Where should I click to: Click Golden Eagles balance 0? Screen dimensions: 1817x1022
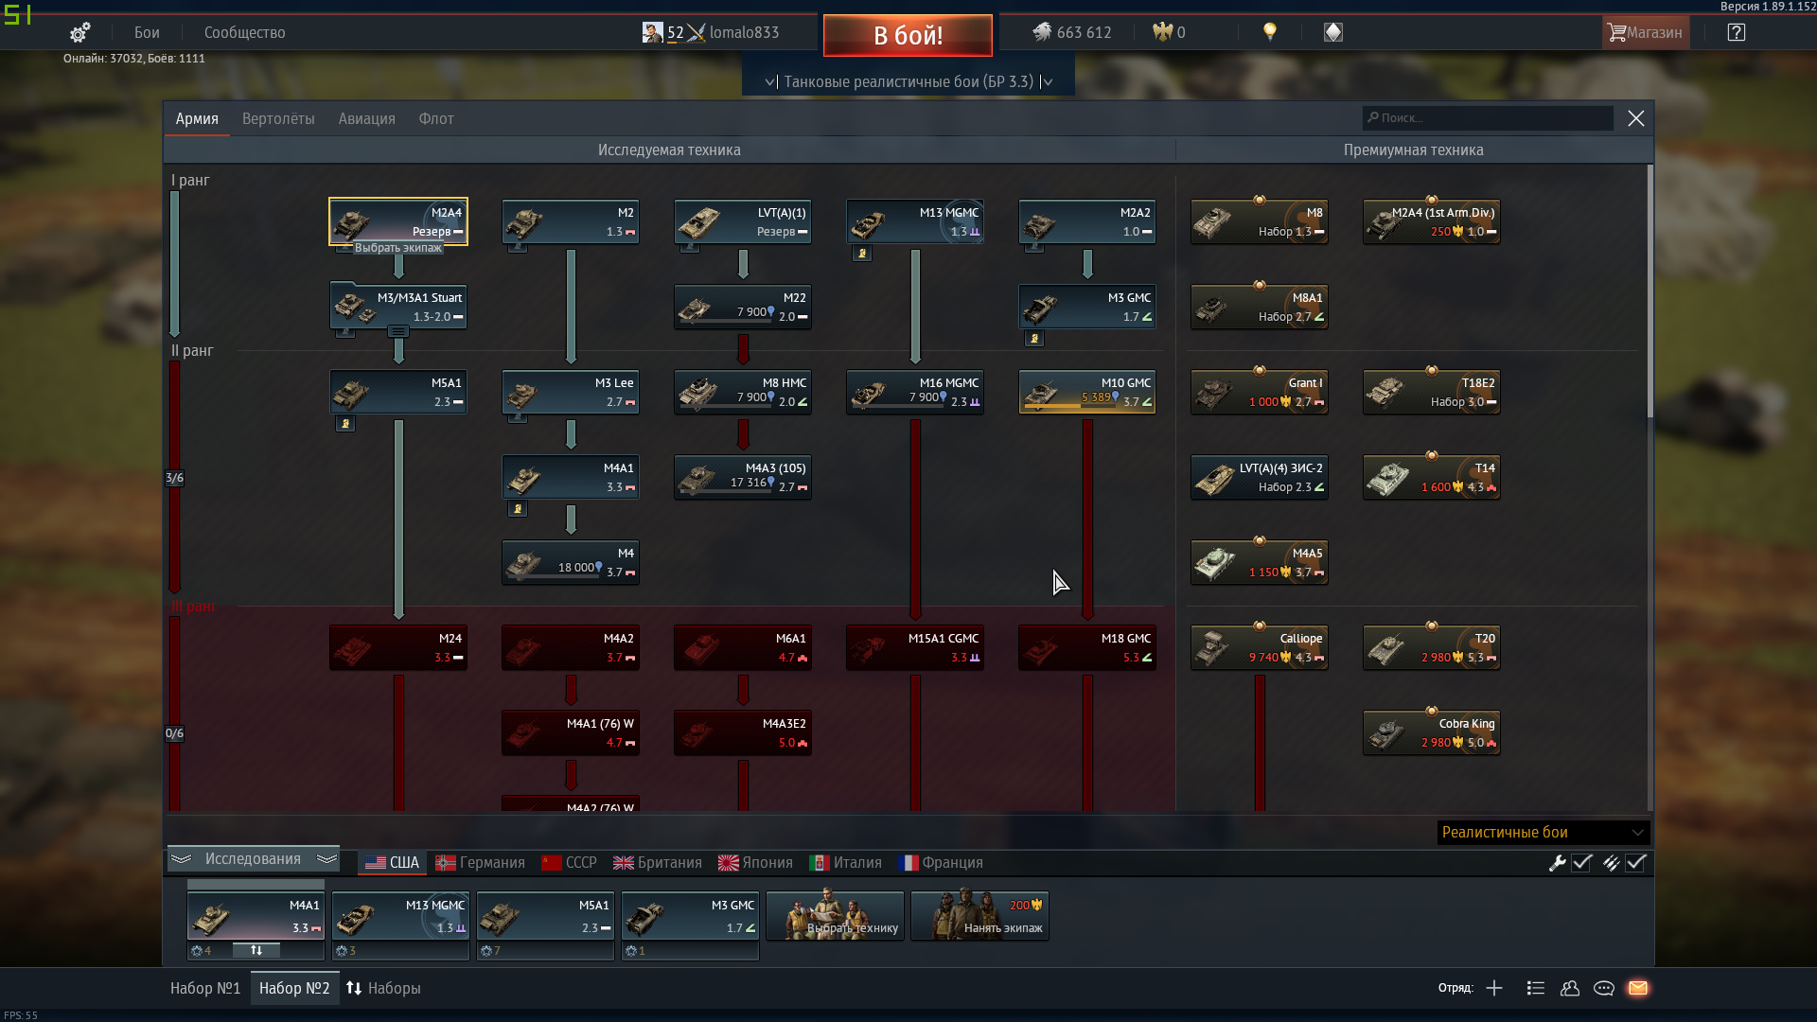[1169, 32]
